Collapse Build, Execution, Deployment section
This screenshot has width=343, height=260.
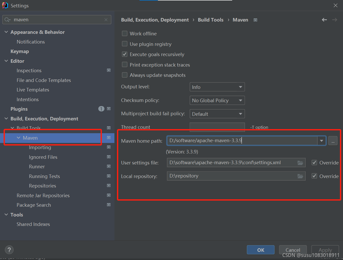(6, 119)
